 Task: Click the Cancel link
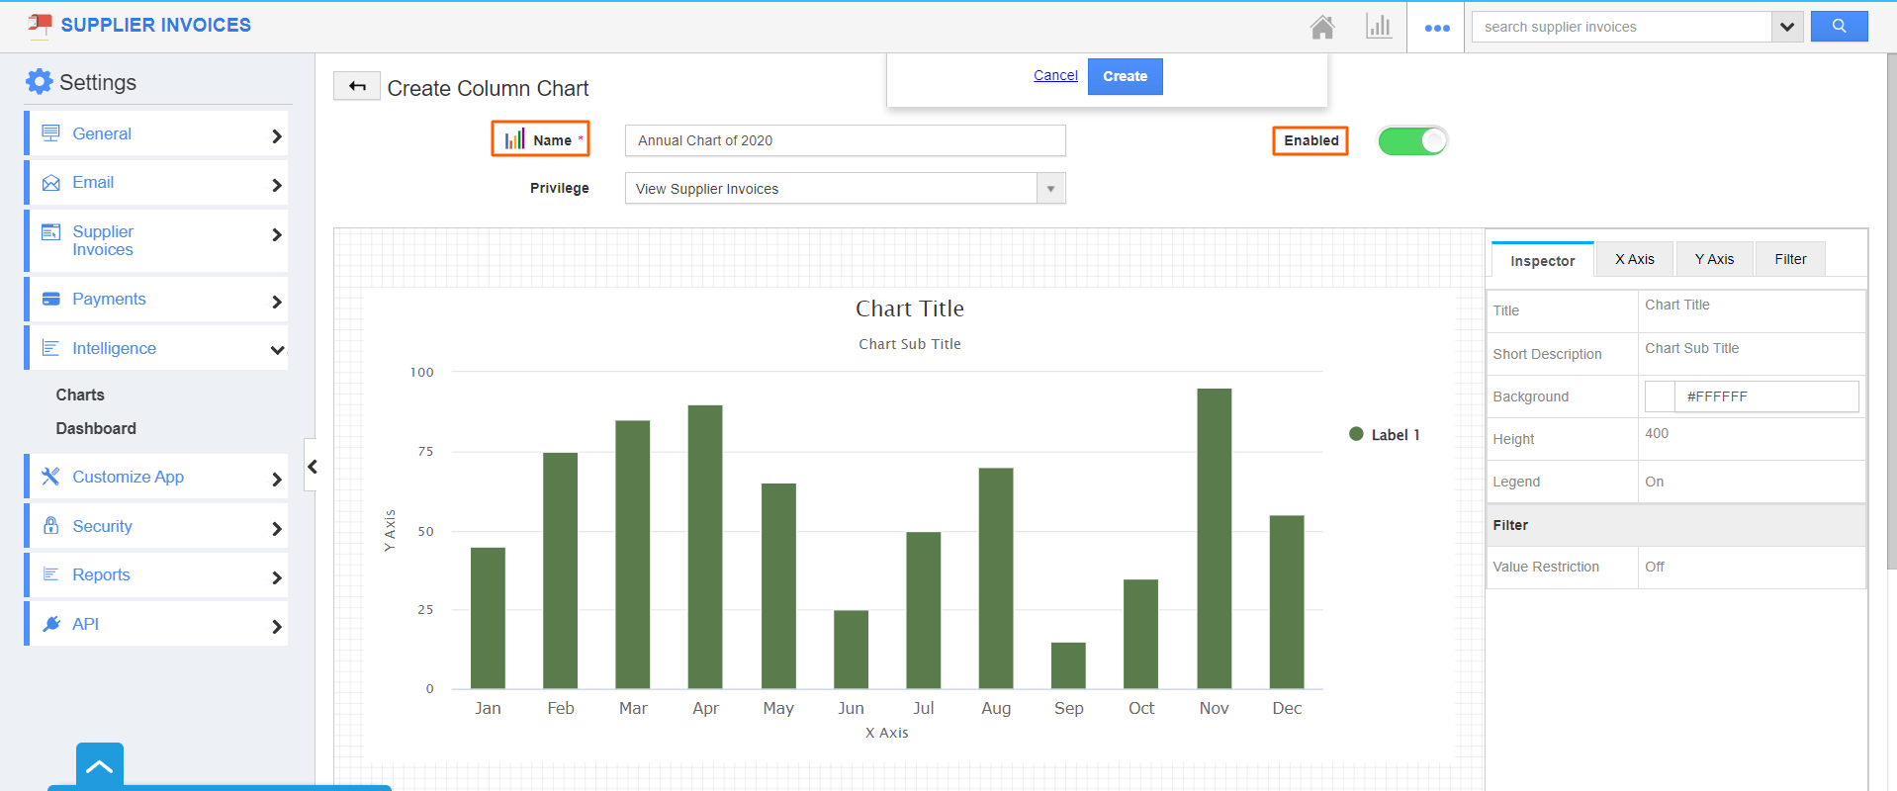click(1055, 75)
